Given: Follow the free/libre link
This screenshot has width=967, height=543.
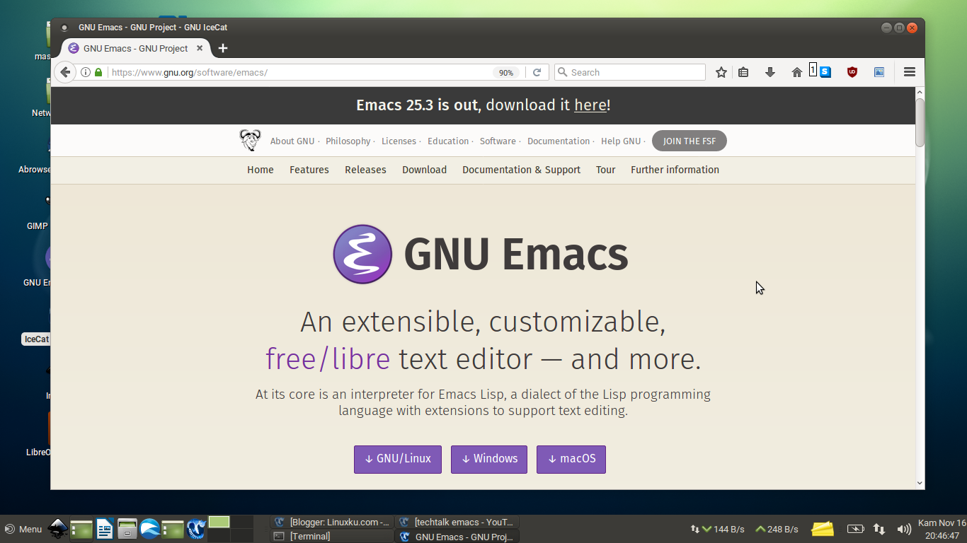Looking at the screenshot, I should 328,359.
